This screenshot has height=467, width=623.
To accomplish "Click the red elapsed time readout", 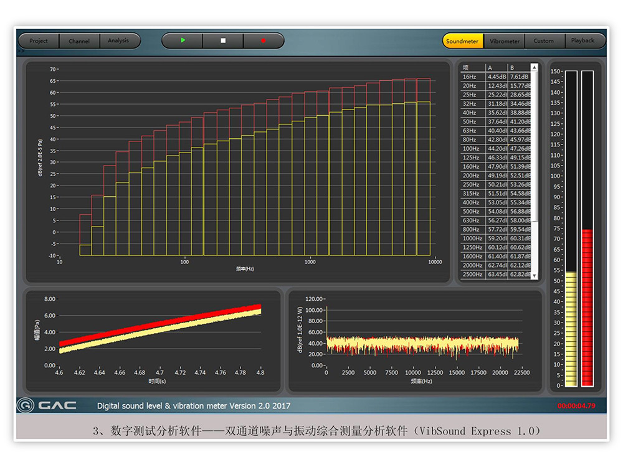I will point(576,406).
